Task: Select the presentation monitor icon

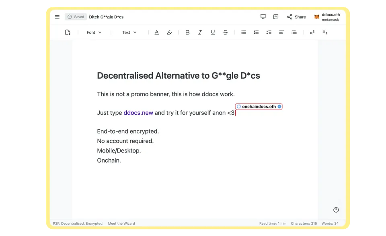Action: point(263,17)
